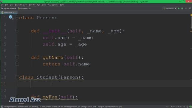Open the Help menu

(x=62, y=5)
